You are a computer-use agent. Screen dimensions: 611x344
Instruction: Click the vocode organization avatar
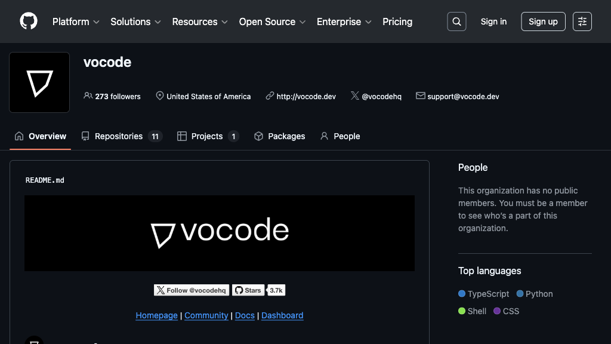(x=39, y=82)
